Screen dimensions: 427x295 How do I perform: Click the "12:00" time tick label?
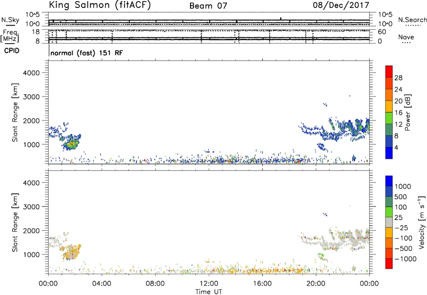pos(209,284)
